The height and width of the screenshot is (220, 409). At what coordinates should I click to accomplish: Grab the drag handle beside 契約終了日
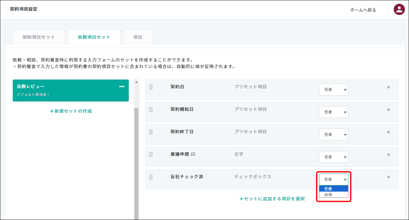151,132
